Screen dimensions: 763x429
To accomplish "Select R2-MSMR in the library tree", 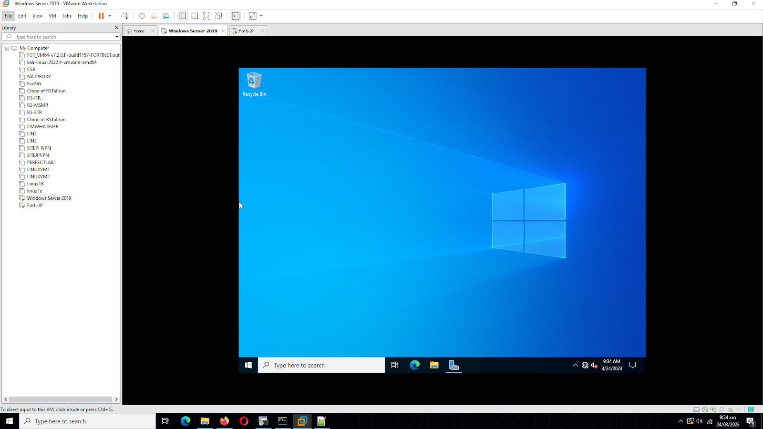I will tap(37, 105).
